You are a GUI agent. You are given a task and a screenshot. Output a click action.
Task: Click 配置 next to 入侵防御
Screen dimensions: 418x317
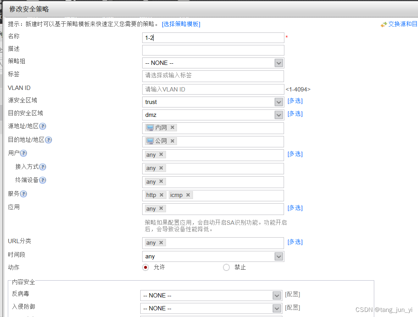[x=293, y=307]
